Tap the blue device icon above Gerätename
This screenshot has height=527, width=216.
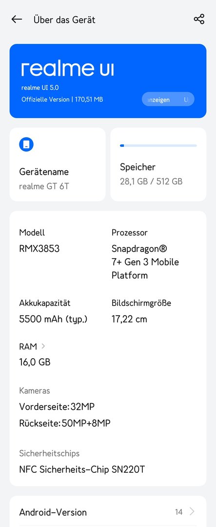[26, 144]
